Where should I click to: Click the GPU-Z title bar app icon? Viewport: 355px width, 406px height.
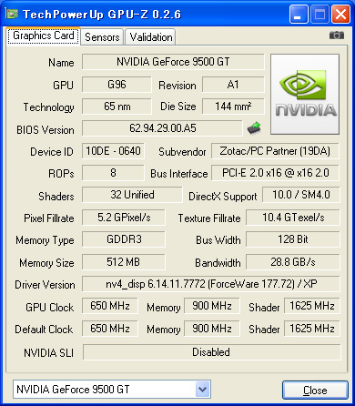click(x=12, y=14)
